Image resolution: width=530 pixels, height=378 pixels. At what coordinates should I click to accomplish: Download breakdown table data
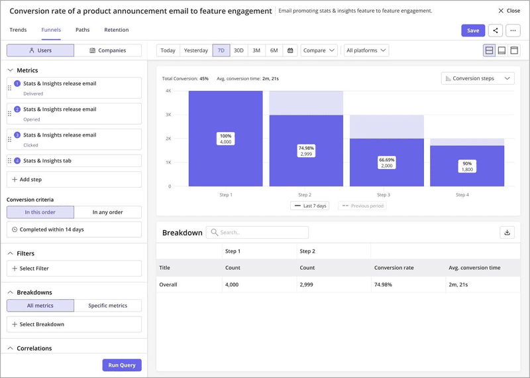[x=507, y=232]
